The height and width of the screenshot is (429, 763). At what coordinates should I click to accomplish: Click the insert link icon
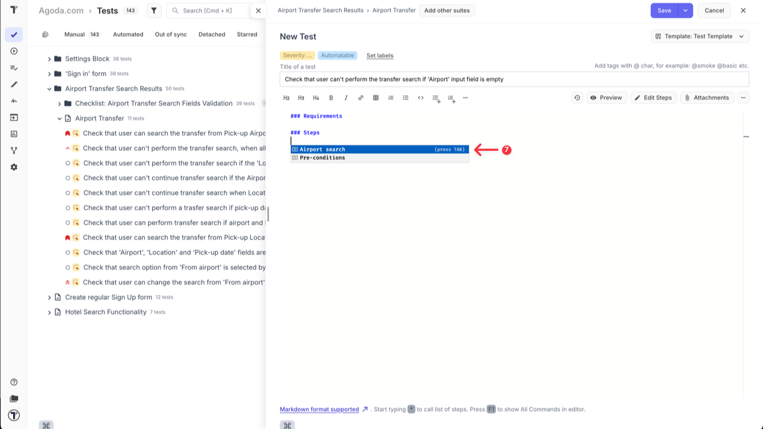pyautogui.click(x=361, y=98)
